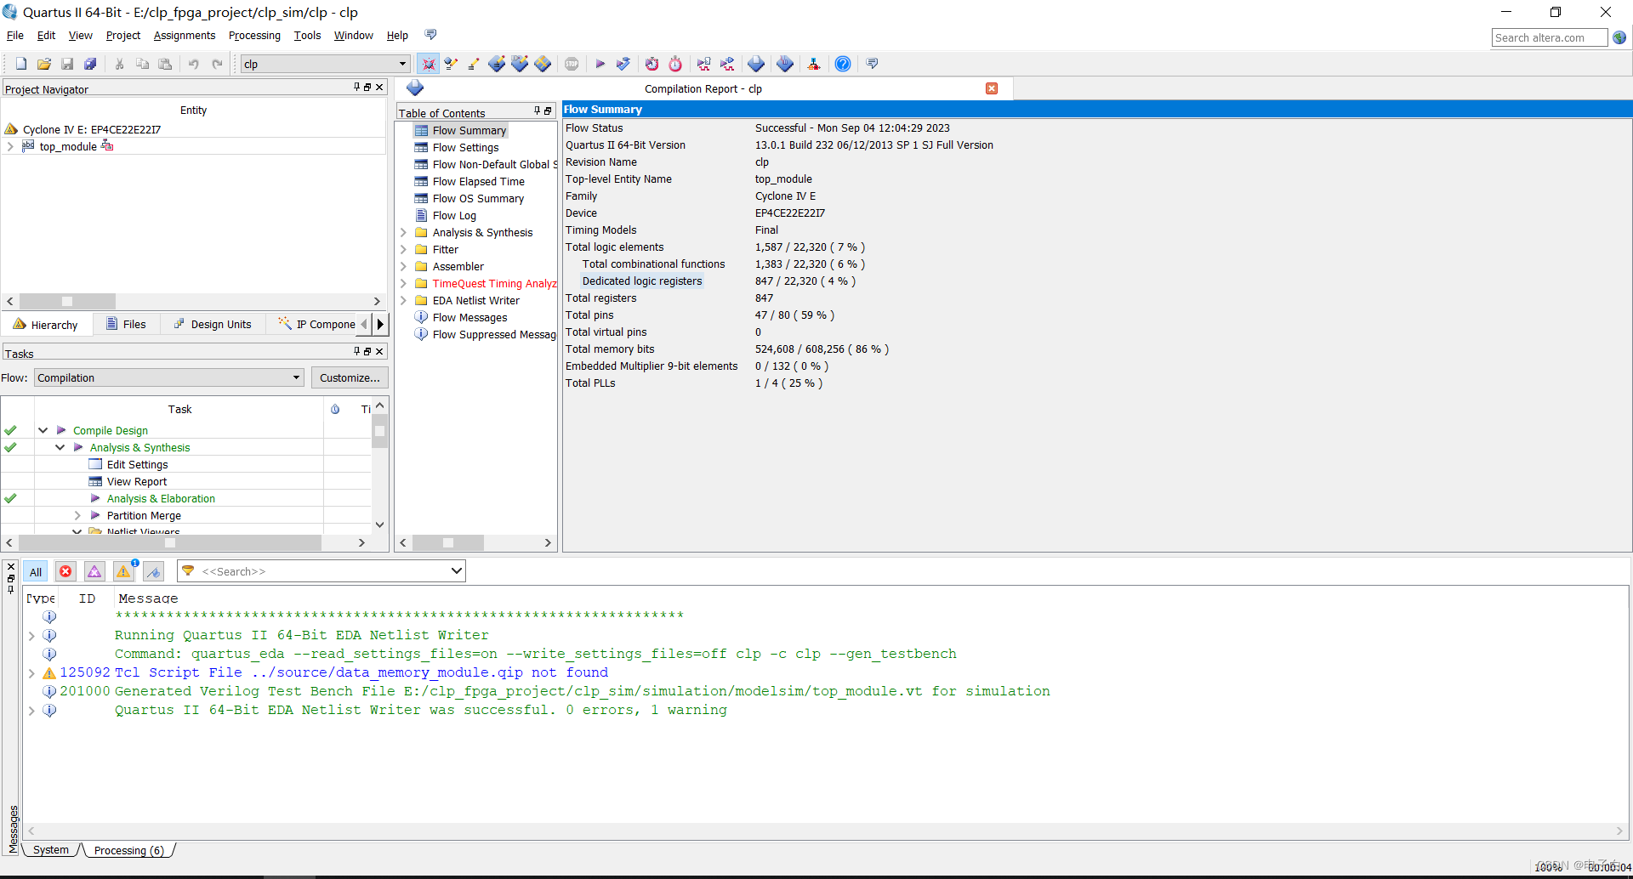The image size is (1633, 879).
Task: Select the Edit Settings task
Action: [137, 464]
